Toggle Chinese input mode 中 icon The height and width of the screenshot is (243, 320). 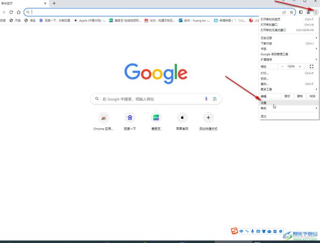tap(241, 231)
